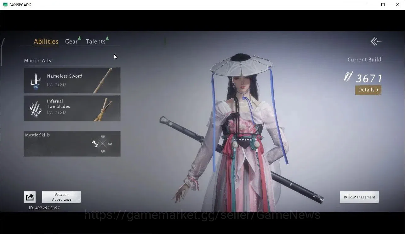405x234 pixels.
Task: Click the green upgrade arrow on Gear
Action: point(79,38)
